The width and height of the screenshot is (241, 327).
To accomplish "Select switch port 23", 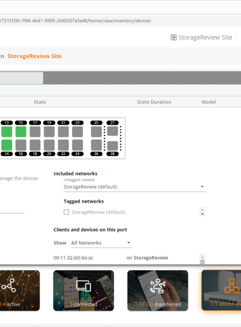I will click(77, 132).
